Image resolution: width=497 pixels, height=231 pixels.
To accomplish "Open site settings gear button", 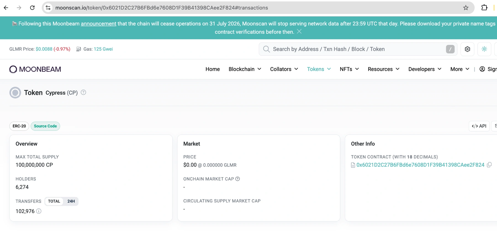I will (467, 49).
